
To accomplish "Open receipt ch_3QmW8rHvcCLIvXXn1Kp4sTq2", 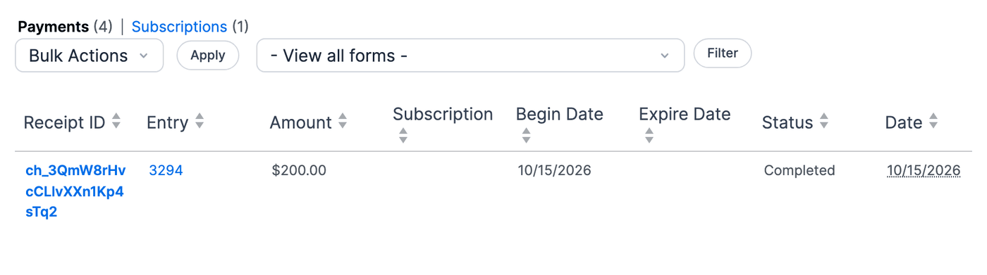I will coord(75,191).
